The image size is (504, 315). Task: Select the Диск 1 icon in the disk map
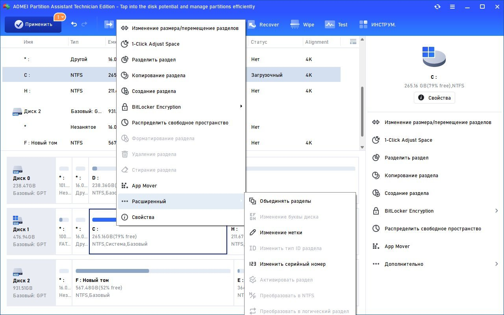coord(18,220)
